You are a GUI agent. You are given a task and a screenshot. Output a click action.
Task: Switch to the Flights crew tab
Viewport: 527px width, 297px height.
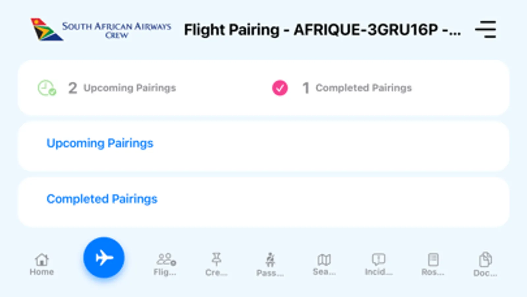click(165, 264)
